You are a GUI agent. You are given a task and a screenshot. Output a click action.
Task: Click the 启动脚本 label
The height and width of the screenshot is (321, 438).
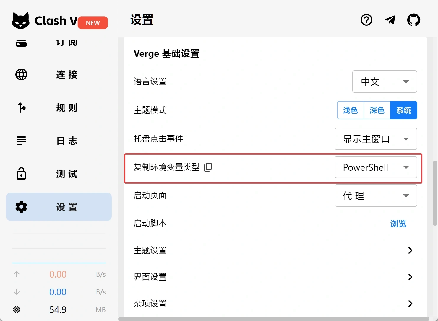pos(150,223)
